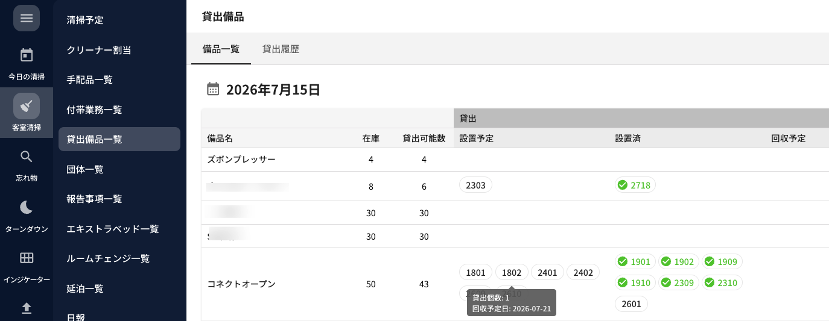
Task: Click the installed room 2718 chip
Action: pyautogui.click(x=635, y=185)
